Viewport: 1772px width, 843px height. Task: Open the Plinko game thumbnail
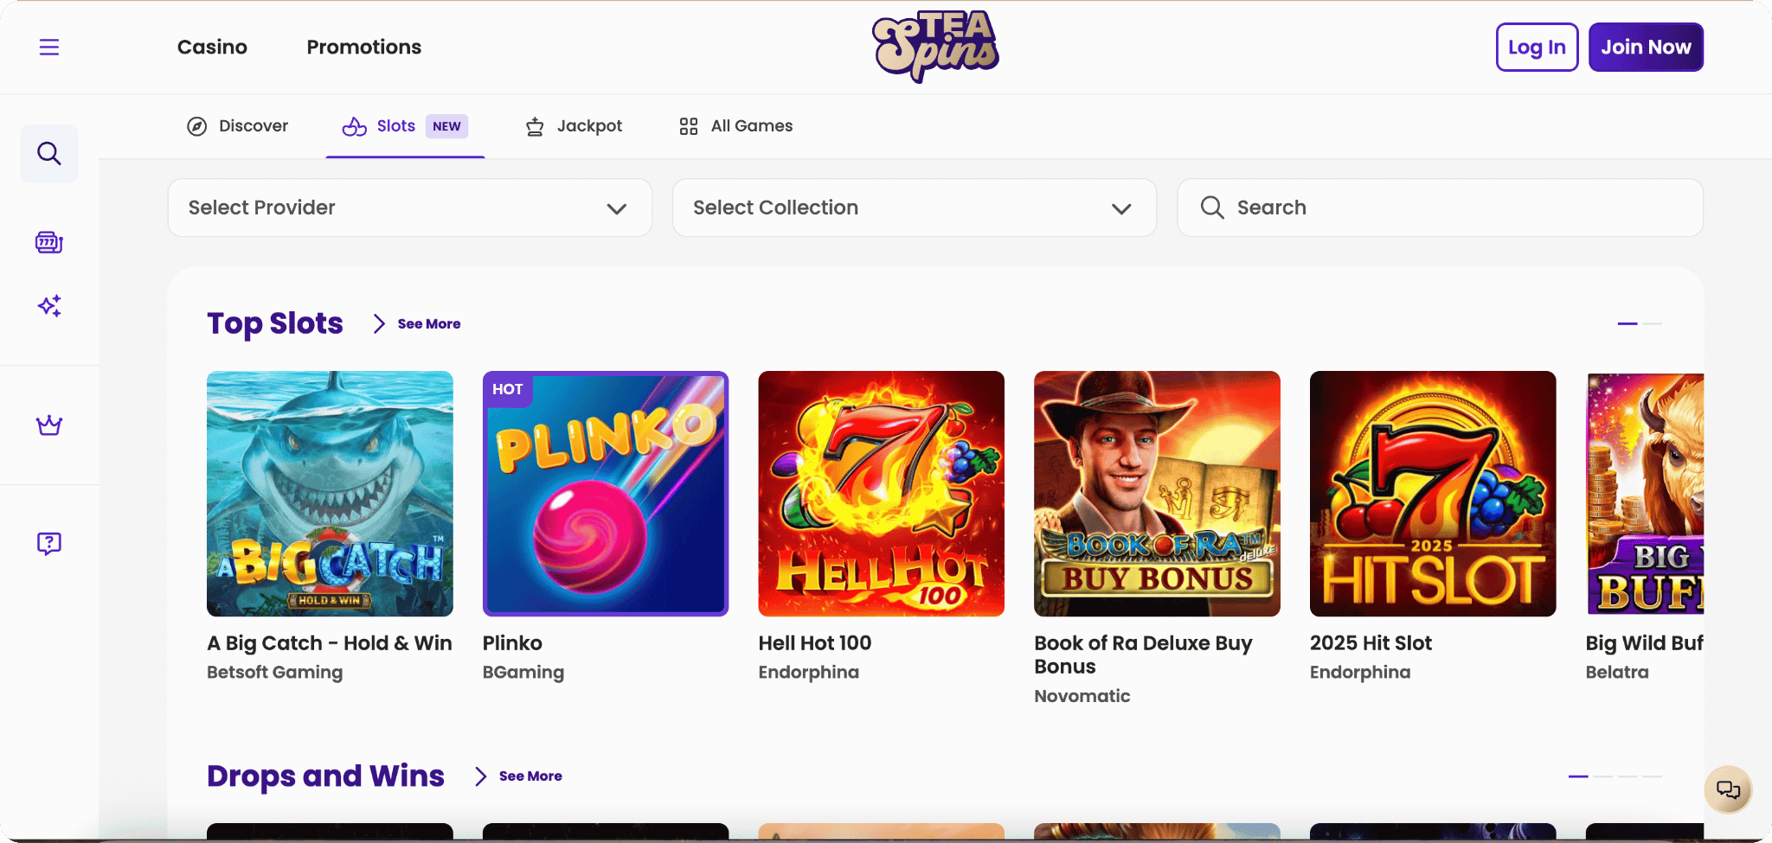(606, 494)
